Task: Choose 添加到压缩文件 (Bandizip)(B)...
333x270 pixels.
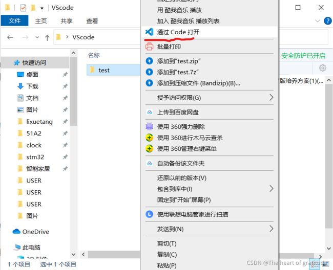Action: [x=210, y=83]
